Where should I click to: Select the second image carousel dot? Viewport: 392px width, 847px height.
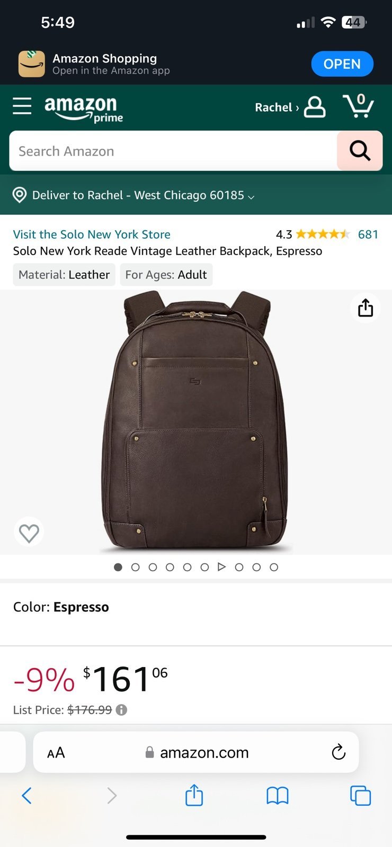pos(136,567)
